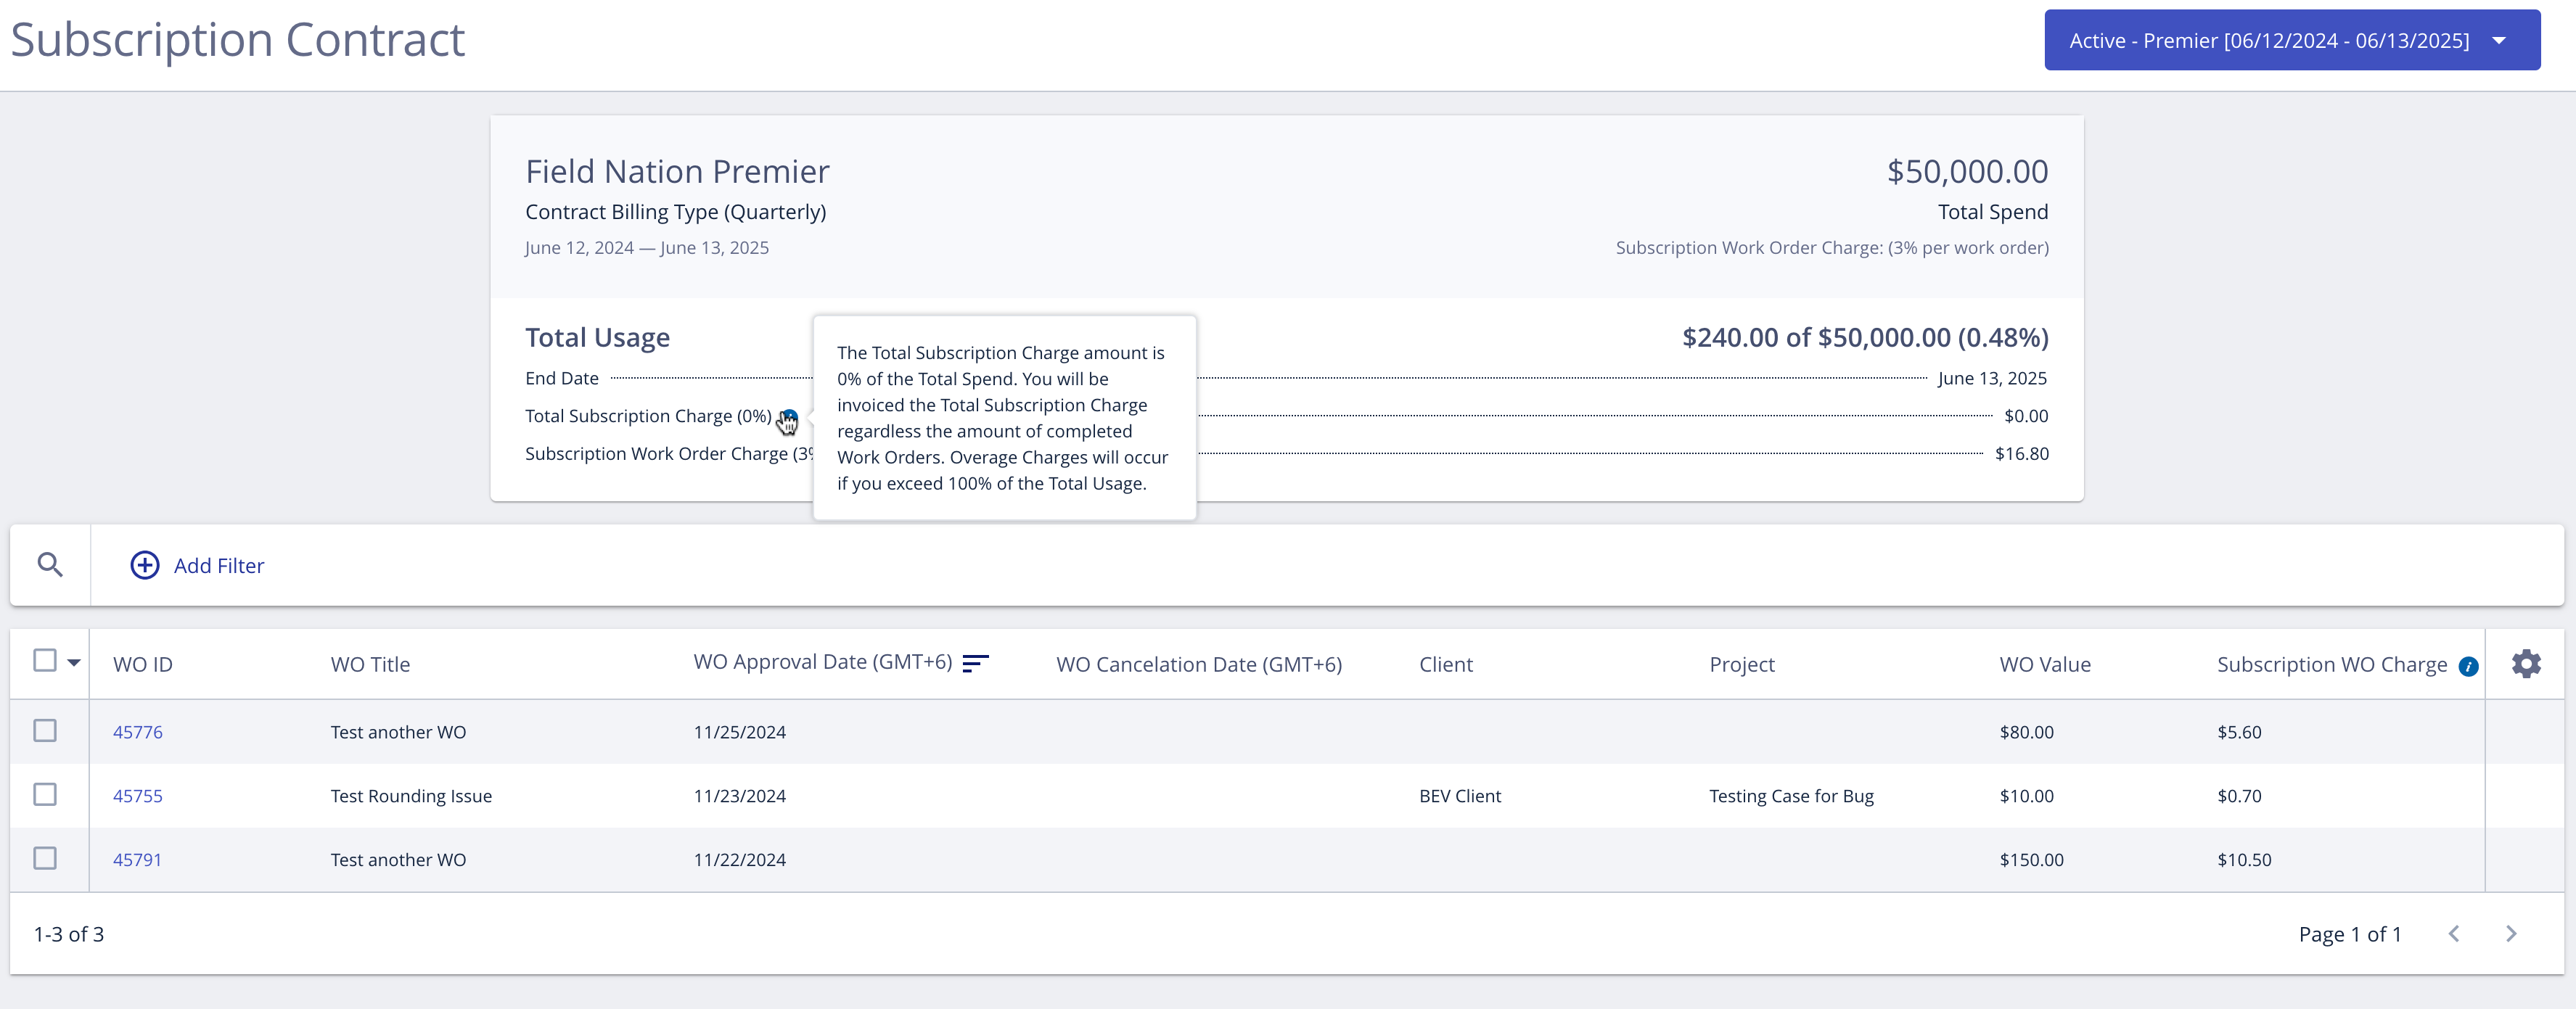Click the plus icon beside Add Filter
This screenshot has height=1009, width=2576.
144,565
